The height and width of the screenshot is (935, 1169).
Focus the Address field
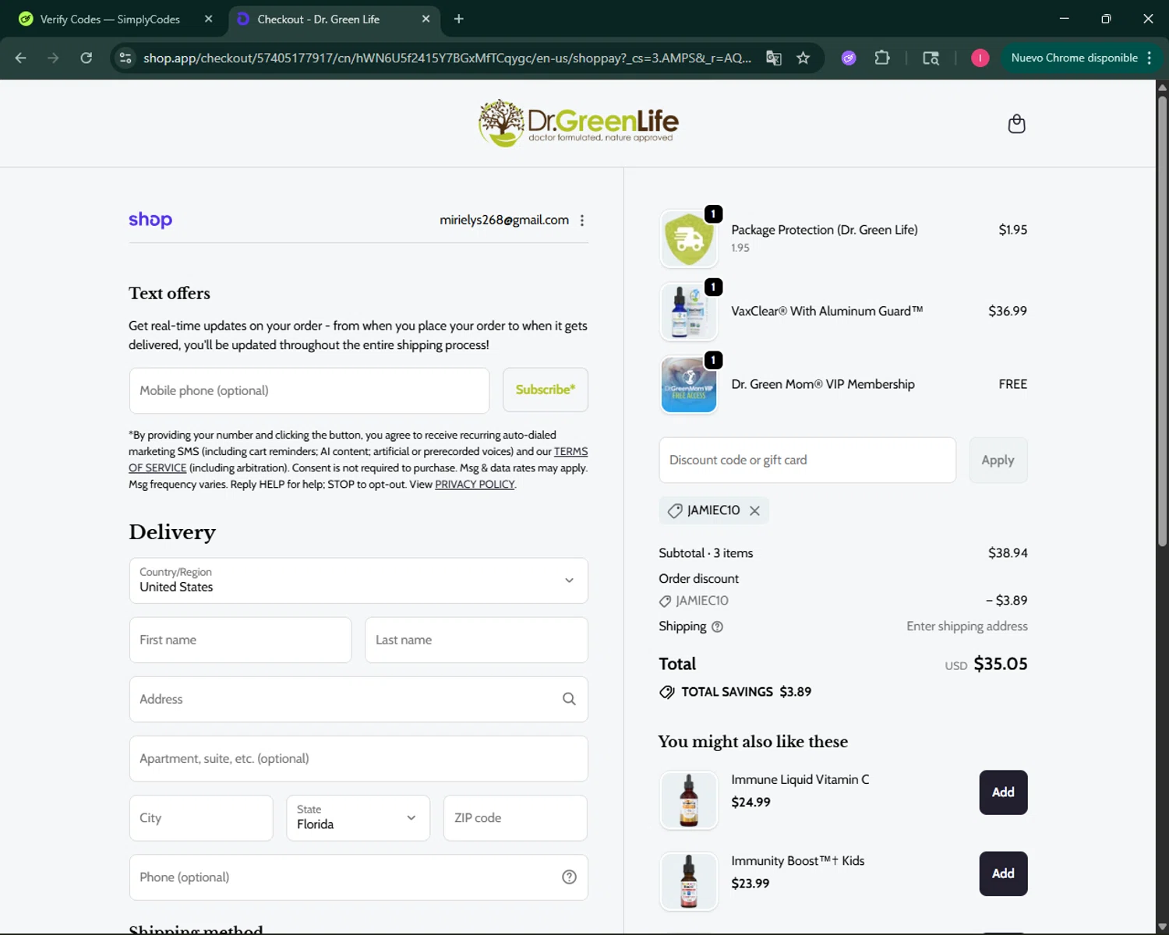click(x=358, y=699)
